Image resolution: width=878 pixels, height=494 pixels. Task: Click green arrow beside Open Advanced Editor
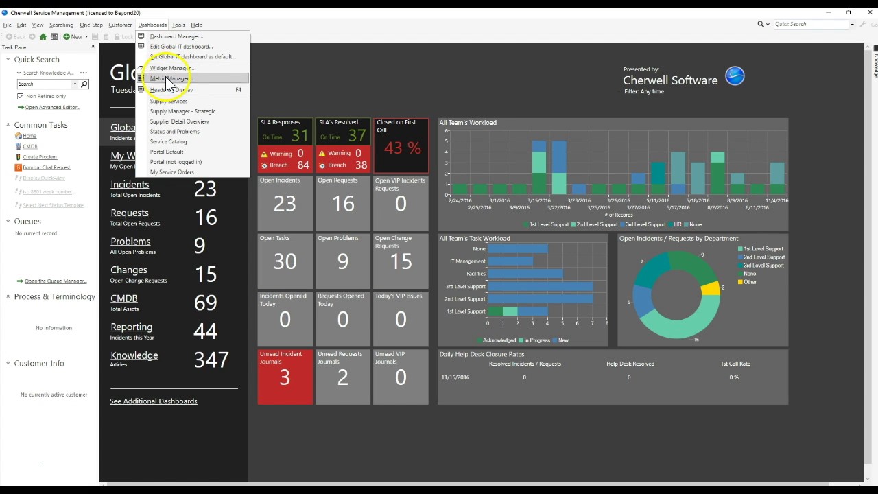tap(21, 108)
